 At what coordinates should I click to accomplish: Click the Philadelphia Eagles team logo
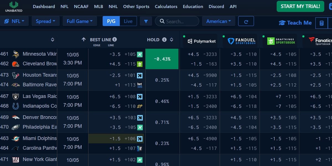16,127
